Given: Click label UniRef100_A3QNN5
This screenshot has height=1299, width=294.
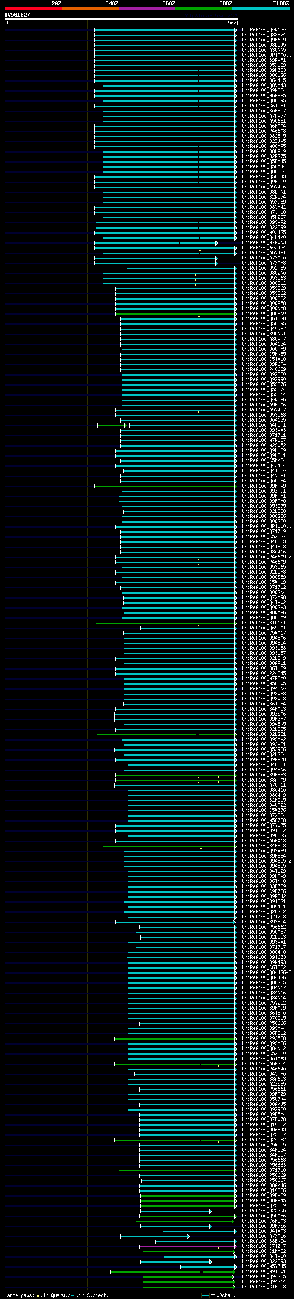Looking at the screenshot, I should pyautogui.click(x=263, y=50).
